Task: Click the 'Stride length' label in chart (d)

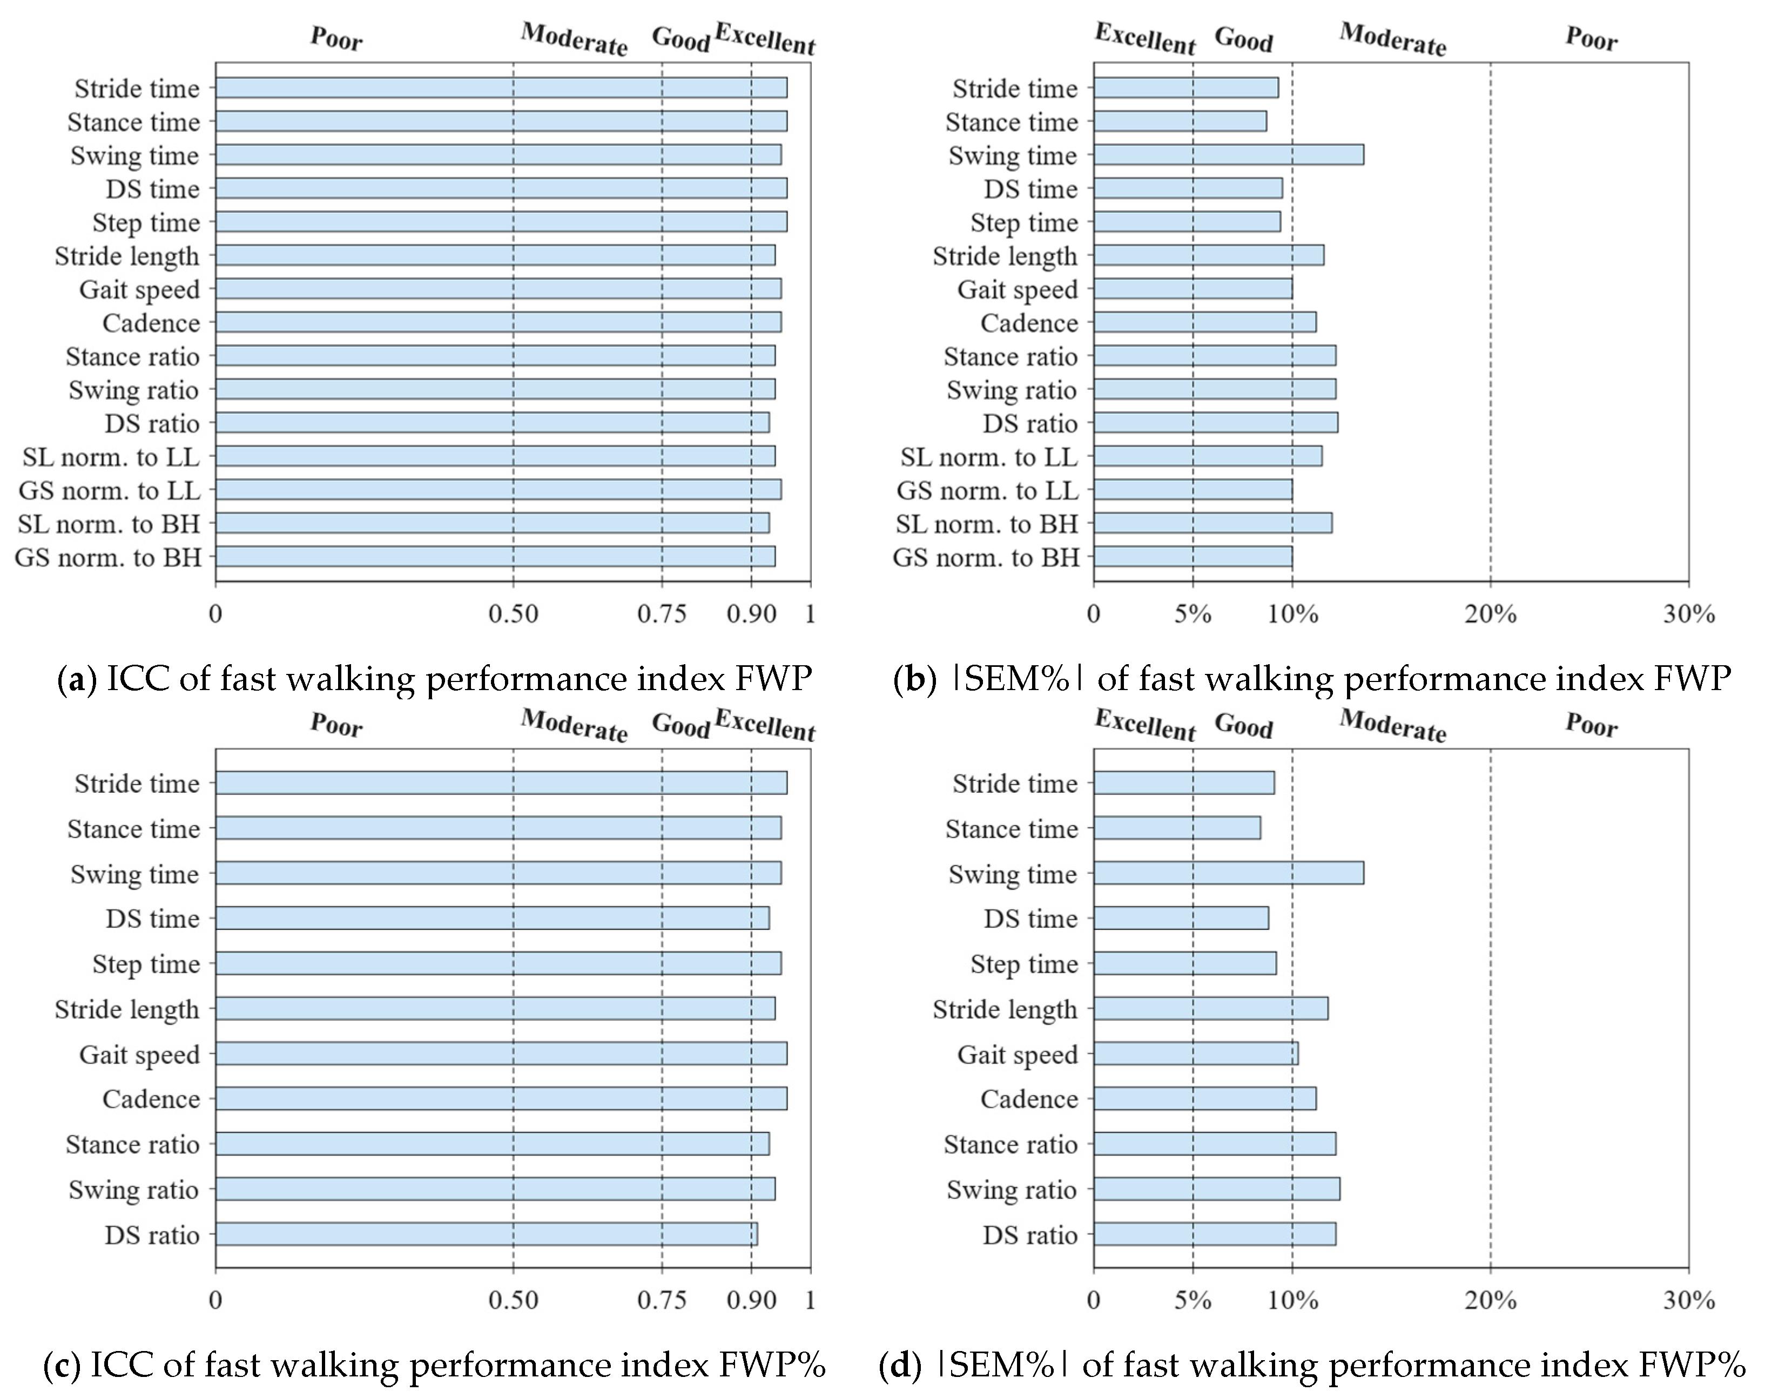Action: 1005,1009
